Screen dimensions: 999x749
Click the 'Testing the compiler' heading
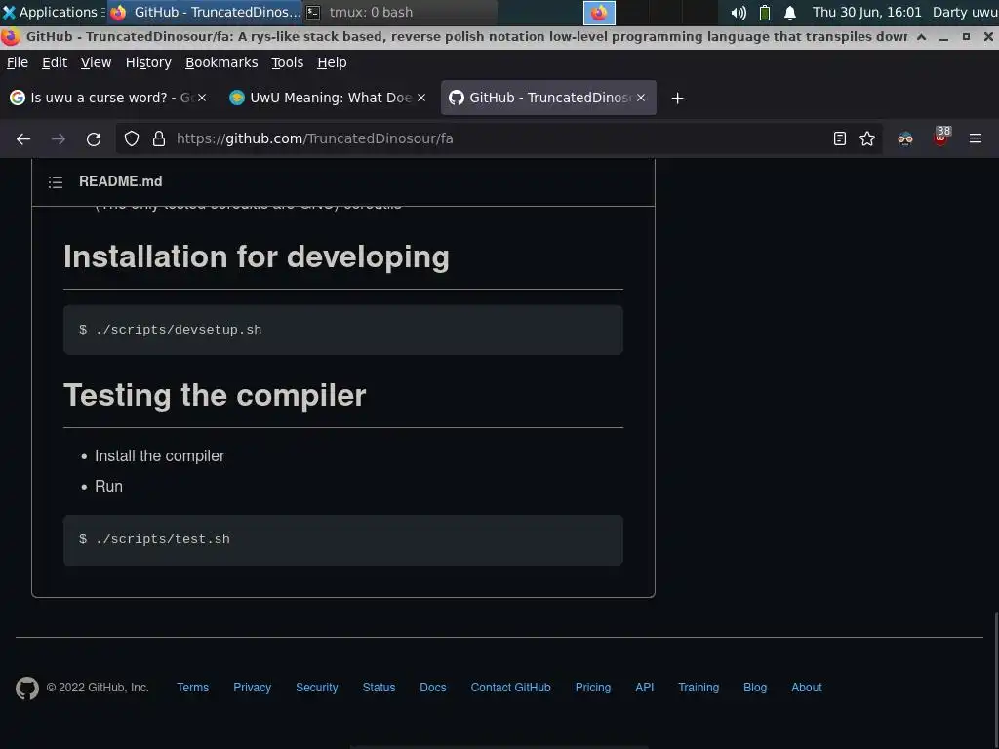pyautogui.click(x=215, y=395)
